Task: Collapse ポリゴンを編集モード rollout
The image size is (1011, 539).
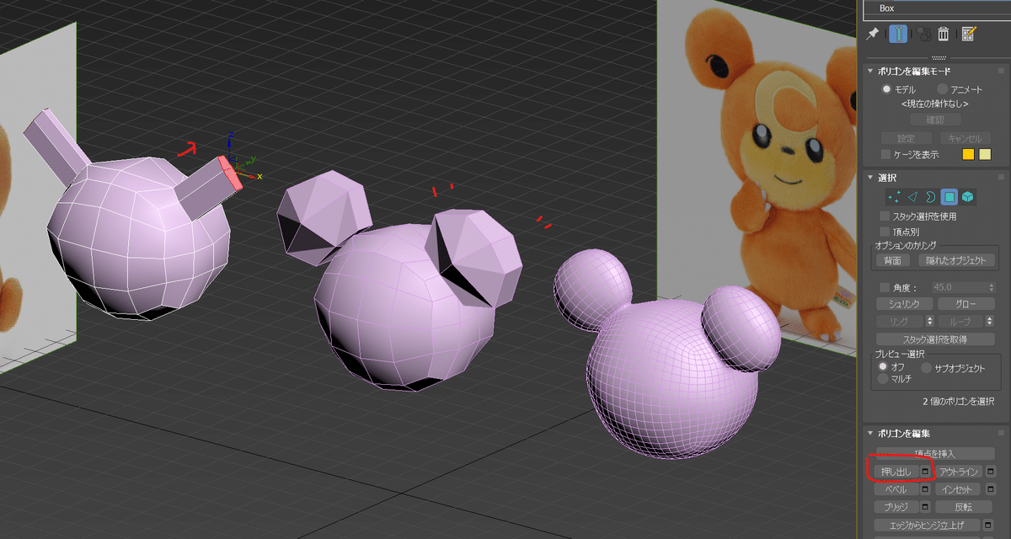Action: [871, 72]
